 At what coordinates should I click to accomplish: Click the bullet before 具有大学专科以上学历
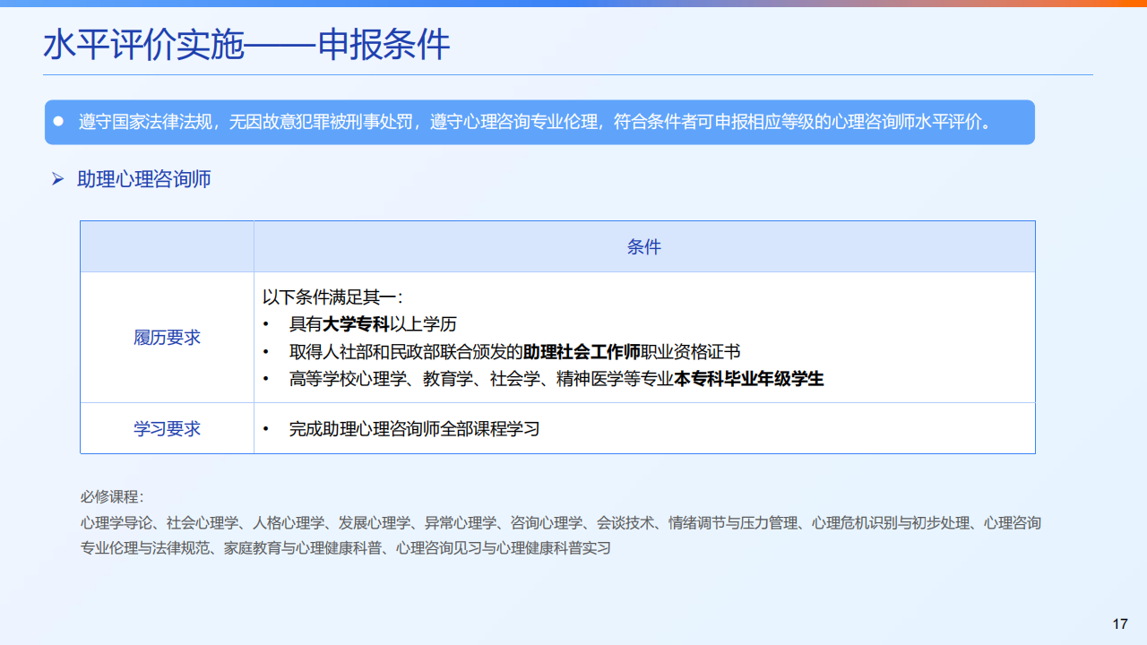click(x=266, y=325)
